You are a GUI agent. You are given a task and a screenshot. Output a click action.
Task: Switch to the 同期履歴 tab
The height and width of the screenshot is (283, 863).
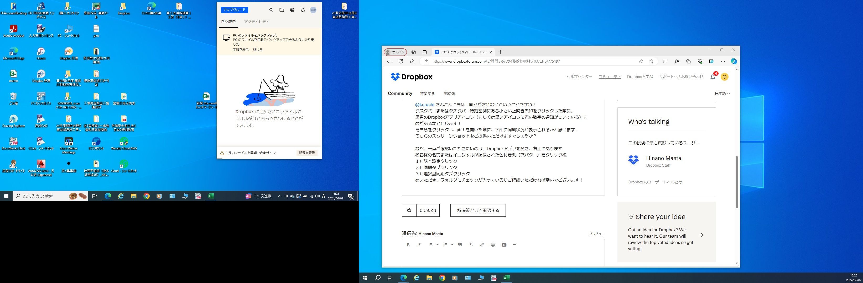pyautogui.click(x=228, y=21)
